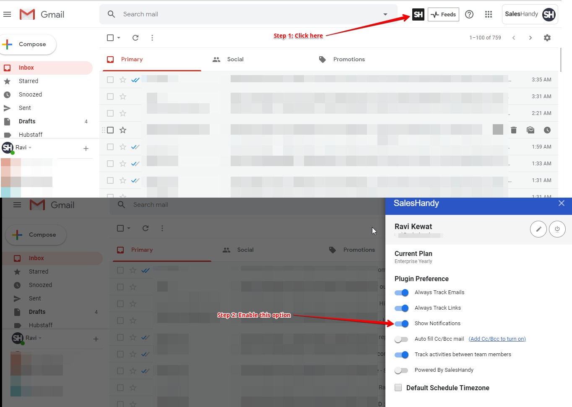Viewport: 572px width, 407px height.
Task: Toggle Always Track Links switch
Action: [x=401, y=308]
